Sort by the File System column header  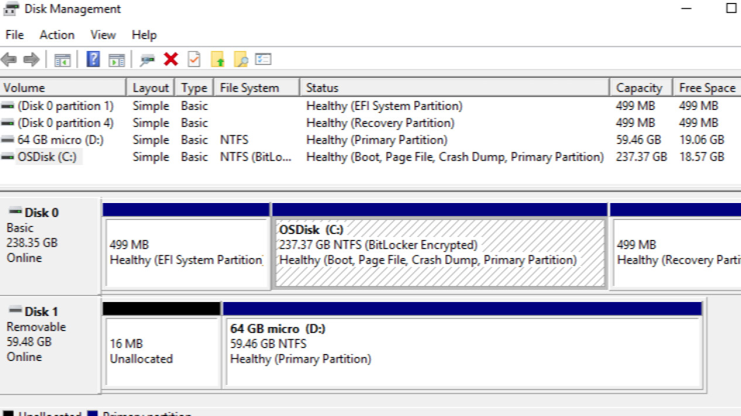point(257,88)
